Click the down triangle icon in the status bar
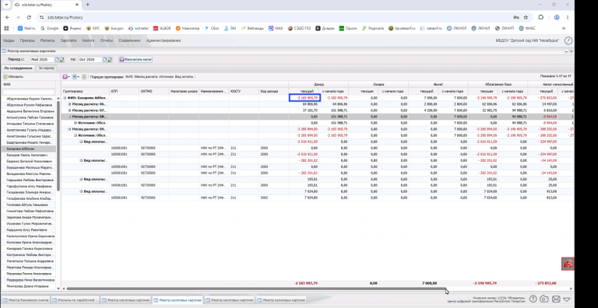Screen dimensions: 598x308 pos(567,299)
